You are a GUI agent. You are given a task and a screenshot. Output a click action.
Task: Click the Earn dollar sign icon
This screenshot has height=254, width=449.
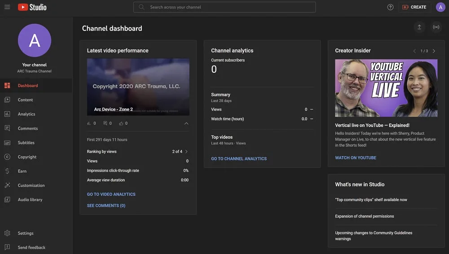click(x=7, y=171)
